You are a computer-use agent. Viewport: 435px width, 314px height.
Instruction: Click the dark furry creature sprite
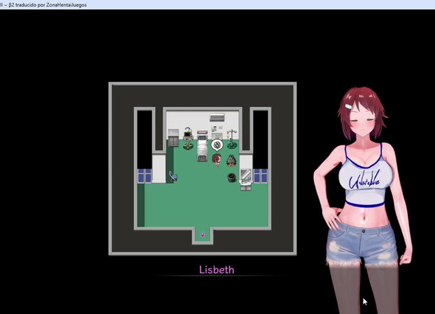231,161
